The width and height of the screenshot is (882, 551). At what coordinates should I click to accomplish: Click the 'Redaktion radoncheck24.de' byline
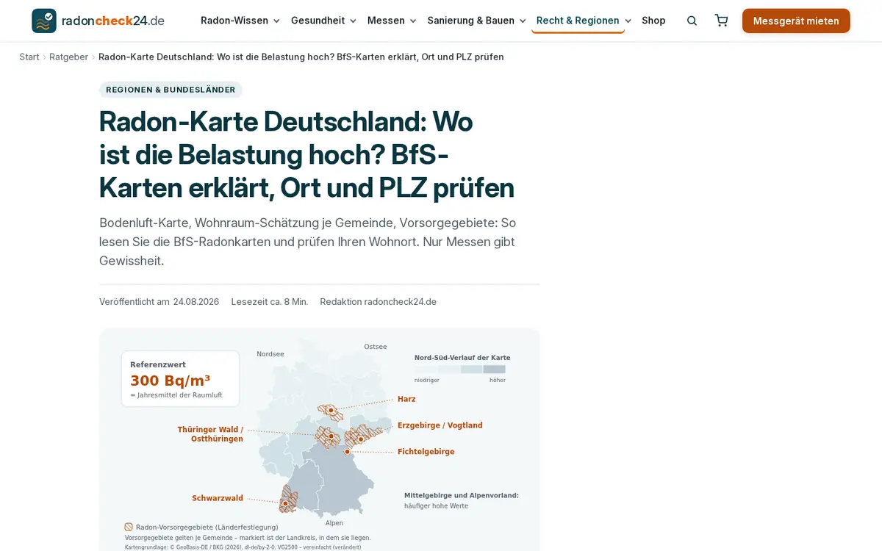coord(379,302)
